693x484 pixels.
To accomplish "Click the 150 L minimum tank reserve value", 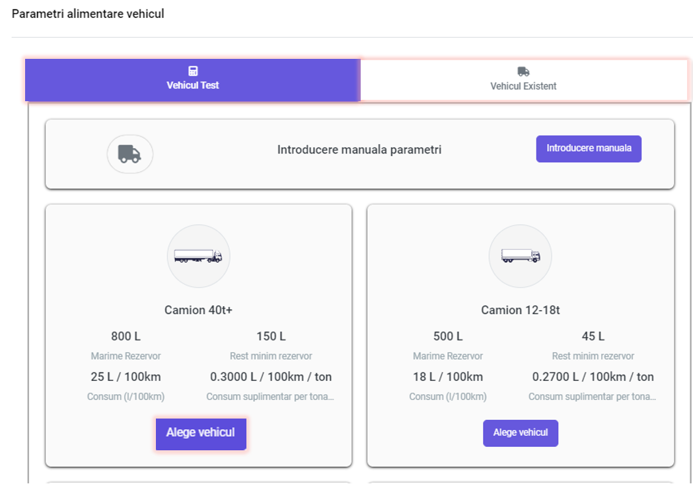I will [271, 337].
